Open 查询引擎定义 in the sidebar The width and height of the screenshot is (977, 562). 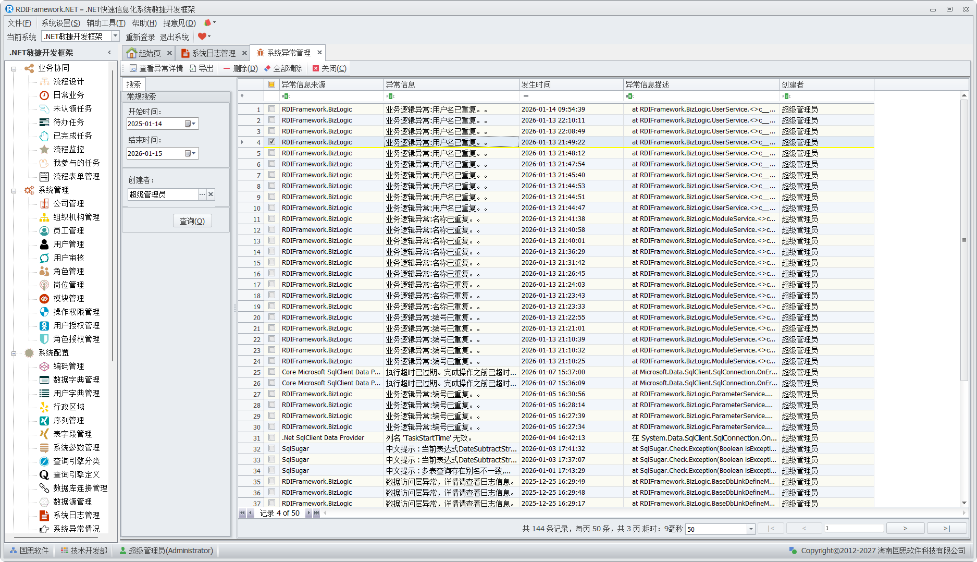76,474
